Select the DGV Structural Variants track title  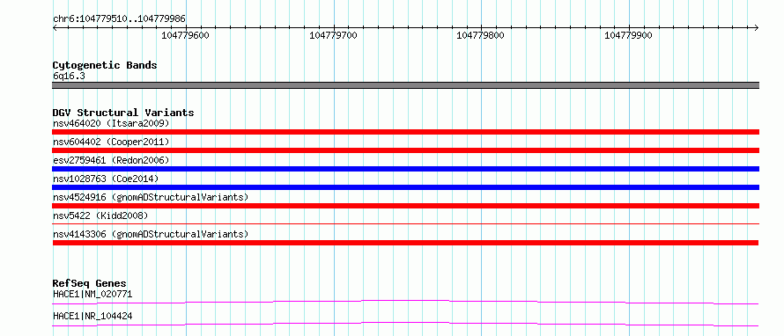(123, 113)
